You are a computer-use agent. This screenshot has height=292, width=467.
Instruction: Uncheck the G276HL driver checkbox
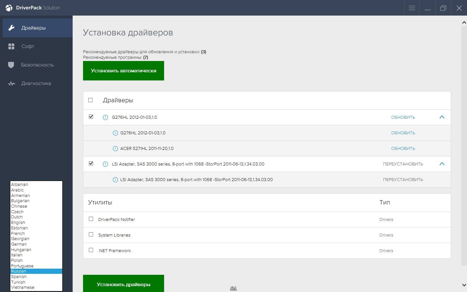pyautogui.click(x=91, y=117)
